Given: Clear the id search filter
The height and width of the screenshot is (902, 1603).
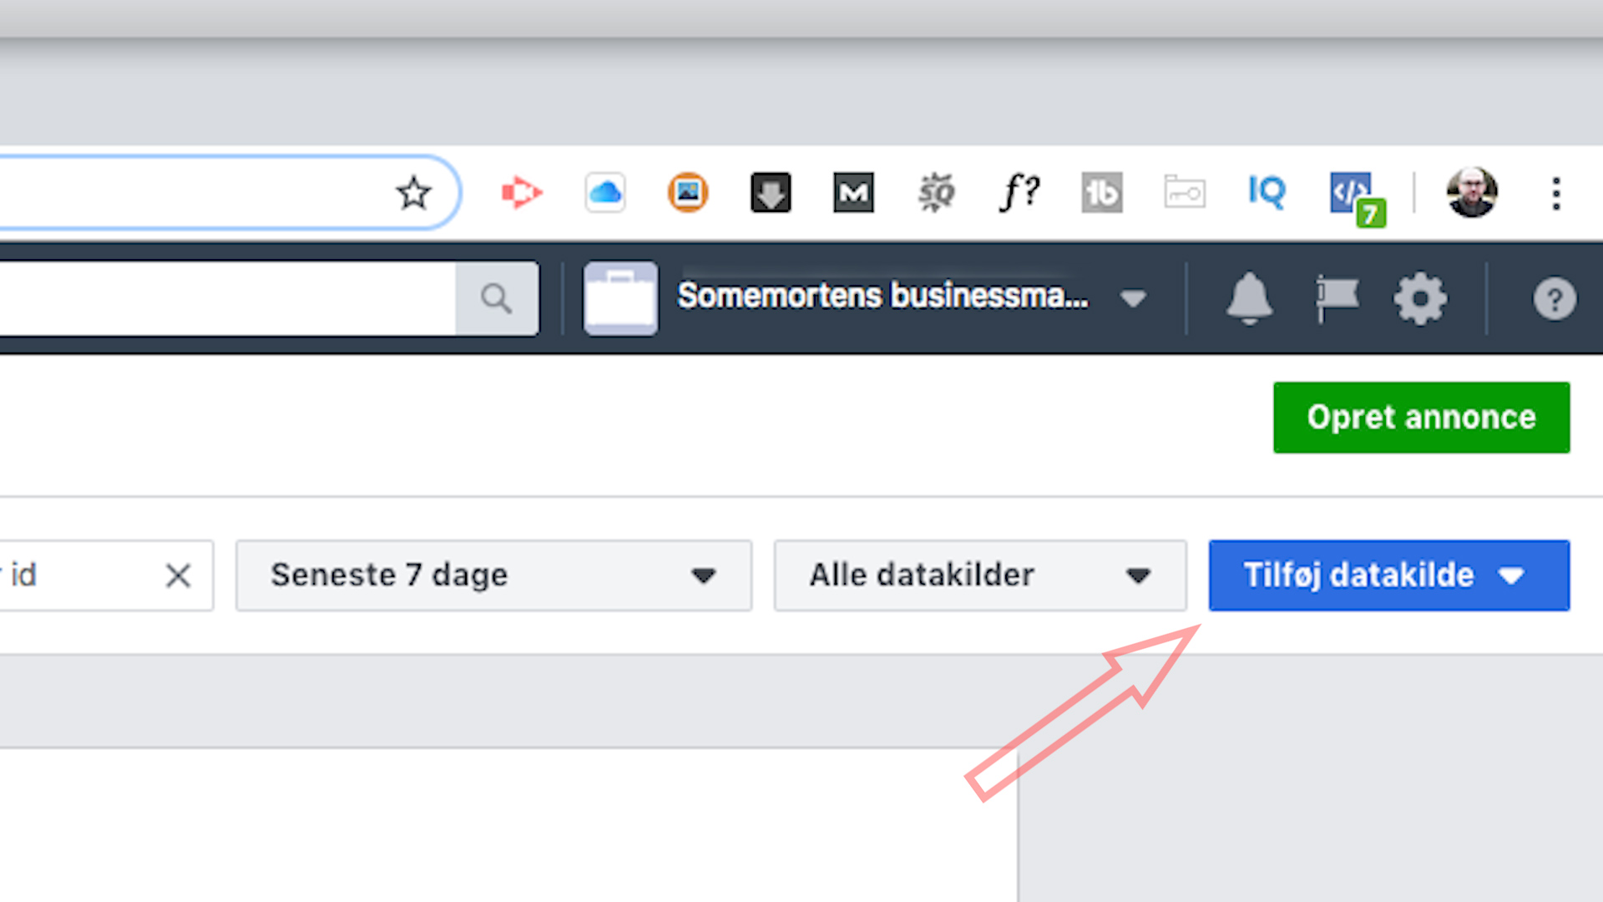Looking at the screenshot, I should coord(178,575).
